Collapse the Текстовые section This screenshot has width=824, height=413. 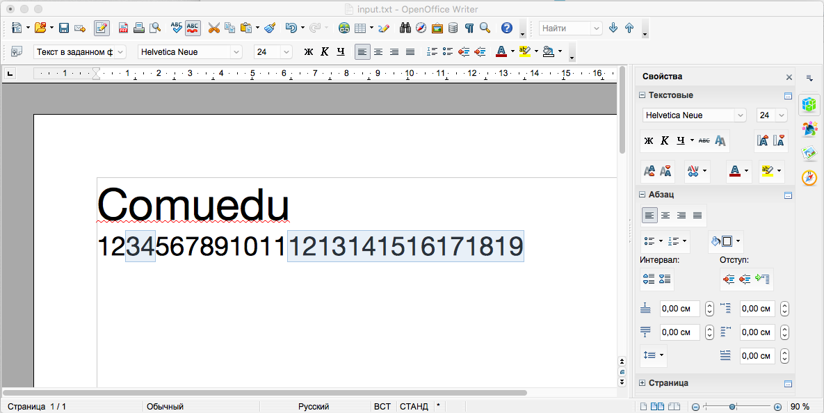pos(642,95)
